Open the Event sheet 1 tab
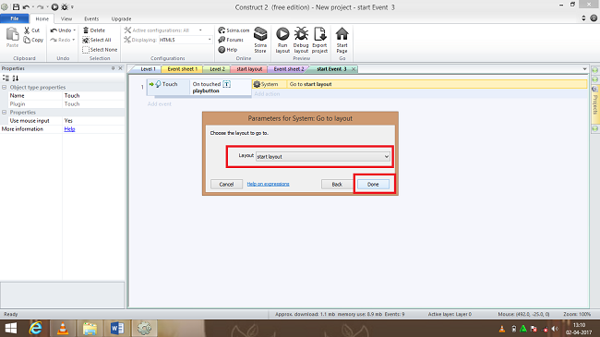 pos(182,69)
